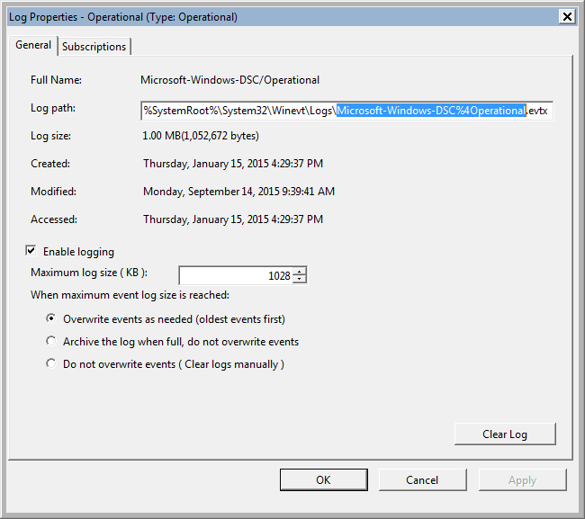The width and height of the screenshot is (585, 519).
Task: Click inside the maximum log size field
Action: (234, 276)
